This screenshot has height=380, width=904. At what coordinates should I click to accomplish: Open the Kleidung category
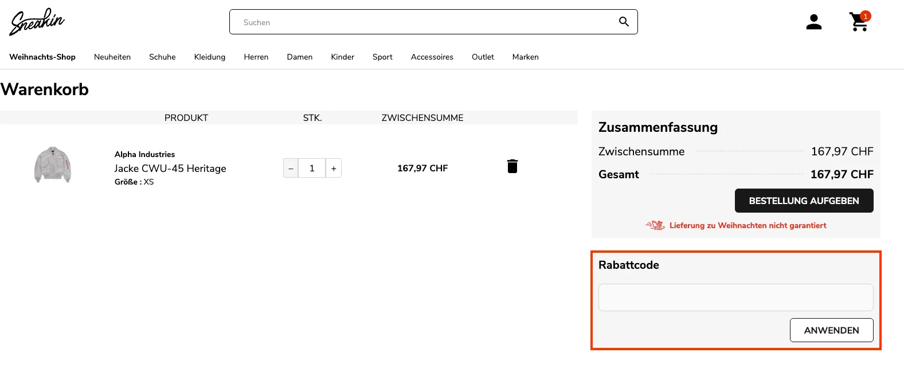tap(210, 57)
